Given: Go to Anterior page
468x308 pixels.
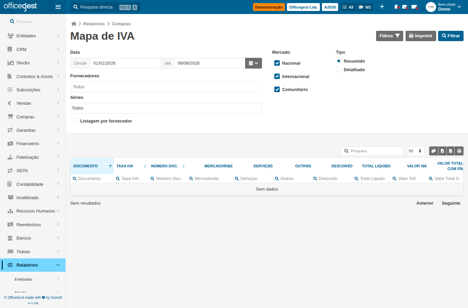Looking at the screenshot, I should pos(425,203).
